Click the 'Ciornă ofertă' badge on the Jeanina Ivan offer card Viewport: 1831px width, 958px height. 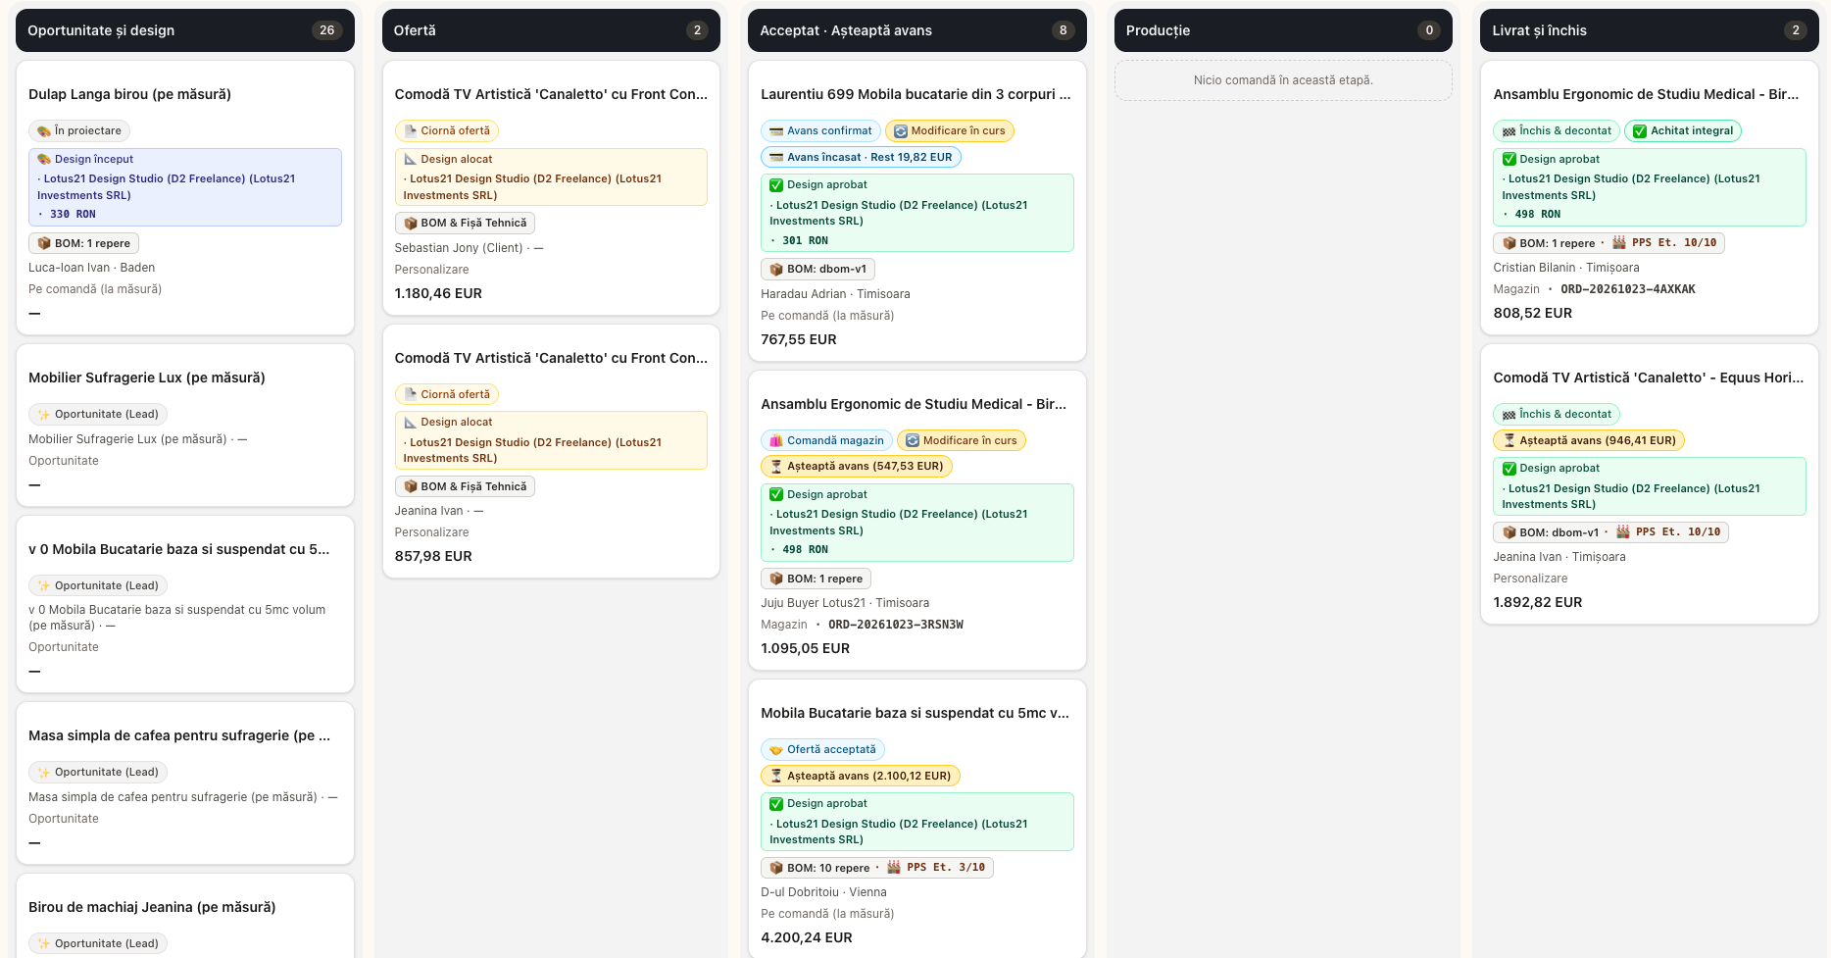coord(447,394)
